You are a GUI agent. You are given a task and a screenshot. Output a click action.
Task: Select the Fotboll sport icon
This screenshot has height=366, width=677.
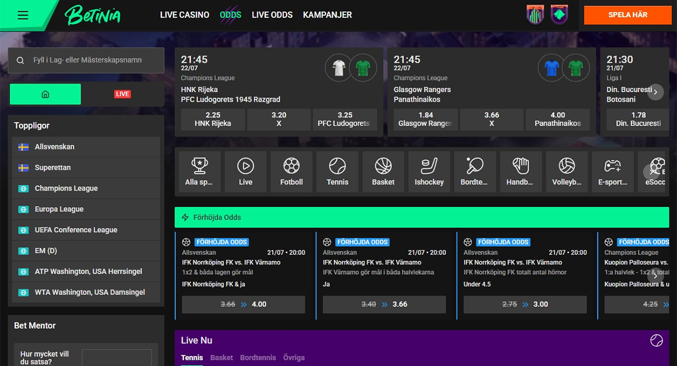coord(292,172)
